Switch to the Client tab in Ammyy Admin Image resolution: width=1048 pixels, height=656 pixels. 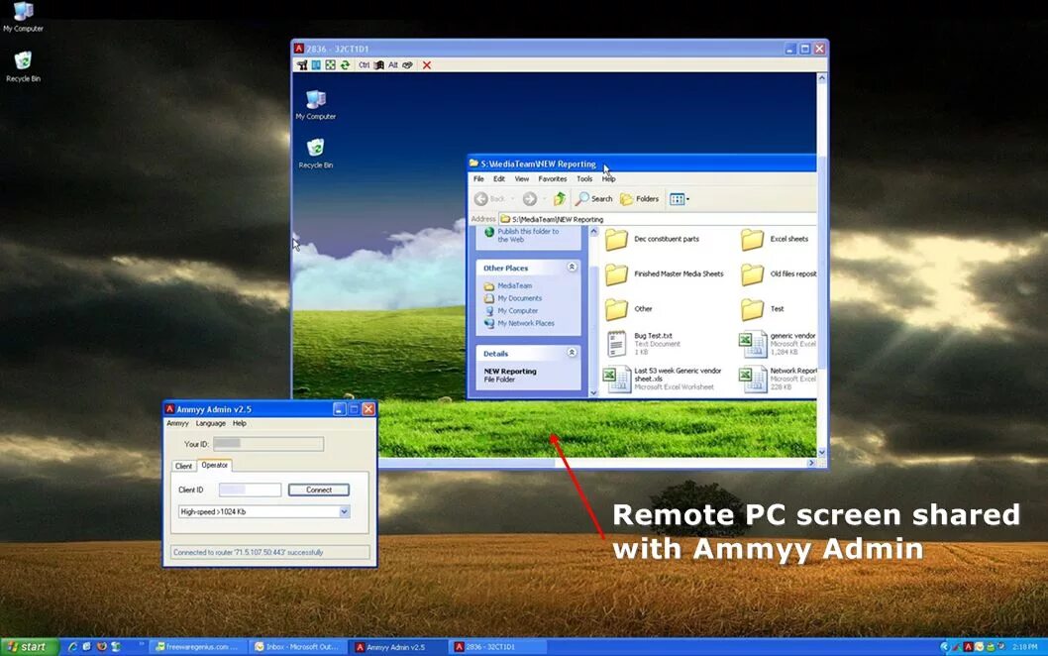(x=183, y=466)
